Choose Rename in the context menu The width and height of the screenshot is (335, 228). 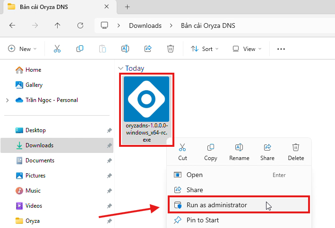tap(239, 152)
